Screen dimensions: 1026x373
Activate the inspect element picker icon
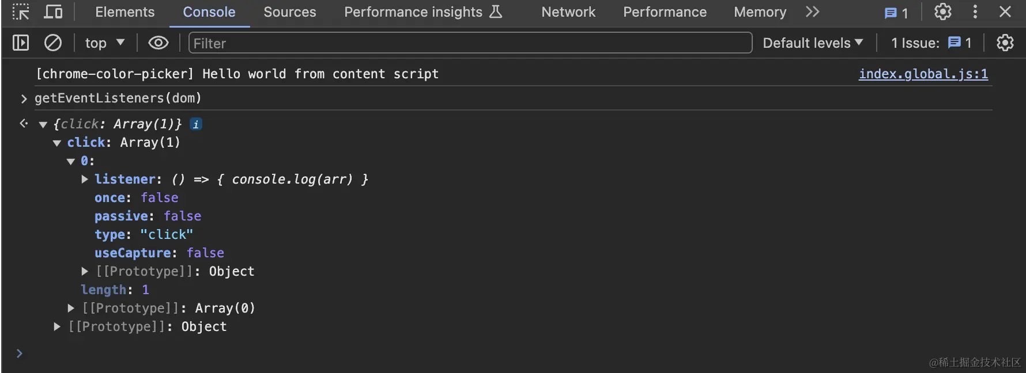pos(21,12)
